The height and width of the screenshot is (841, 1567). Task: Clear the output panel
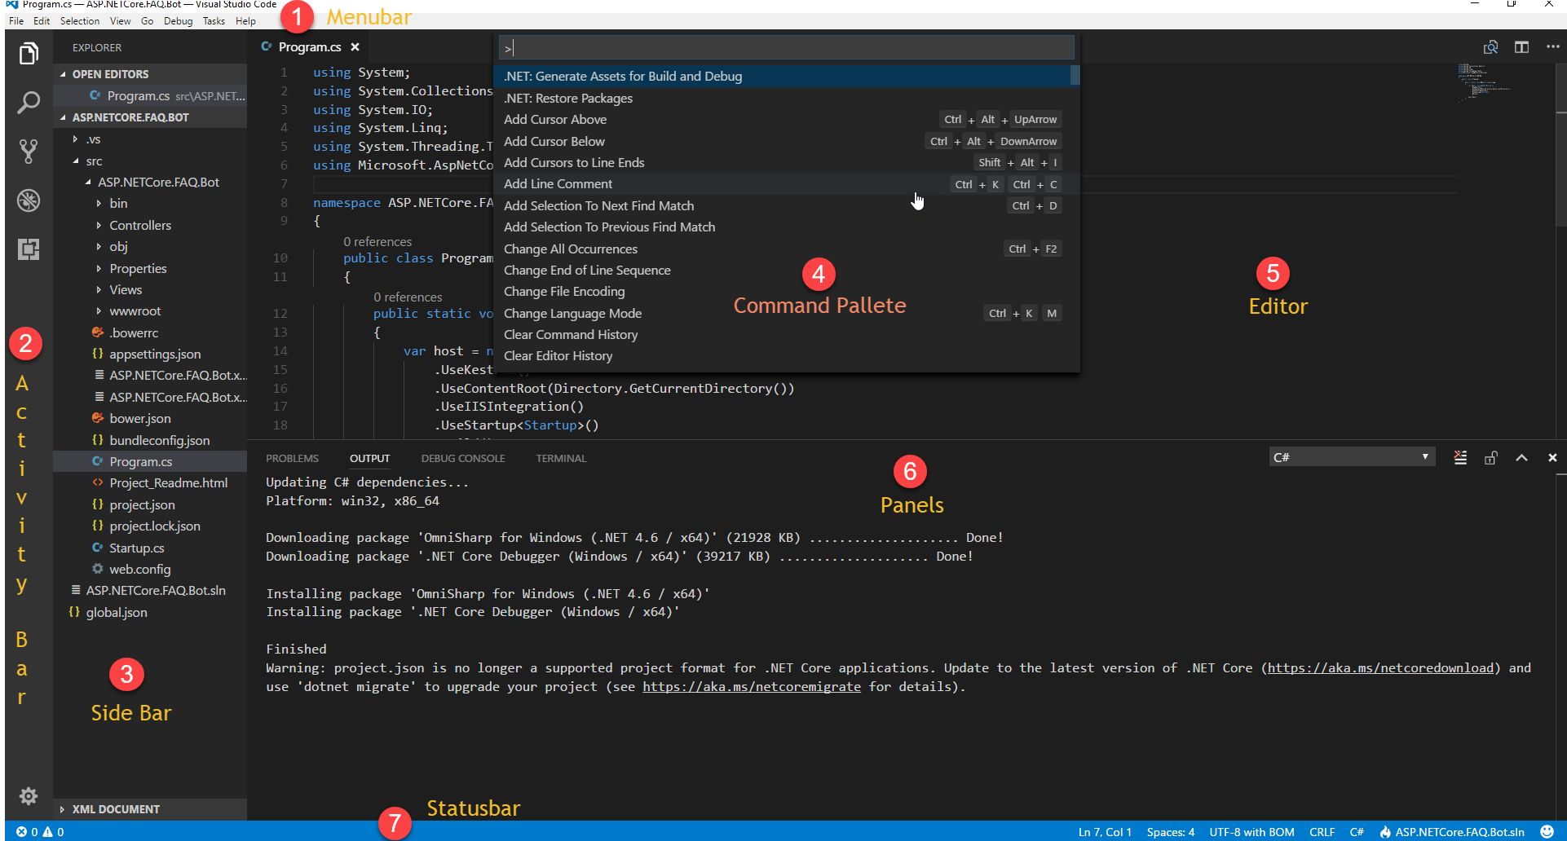[1460, 458]
